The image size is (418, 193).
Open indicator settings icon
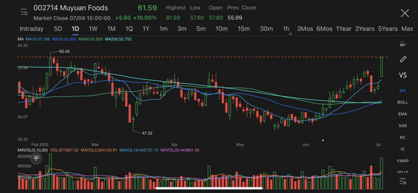point(402,182)
